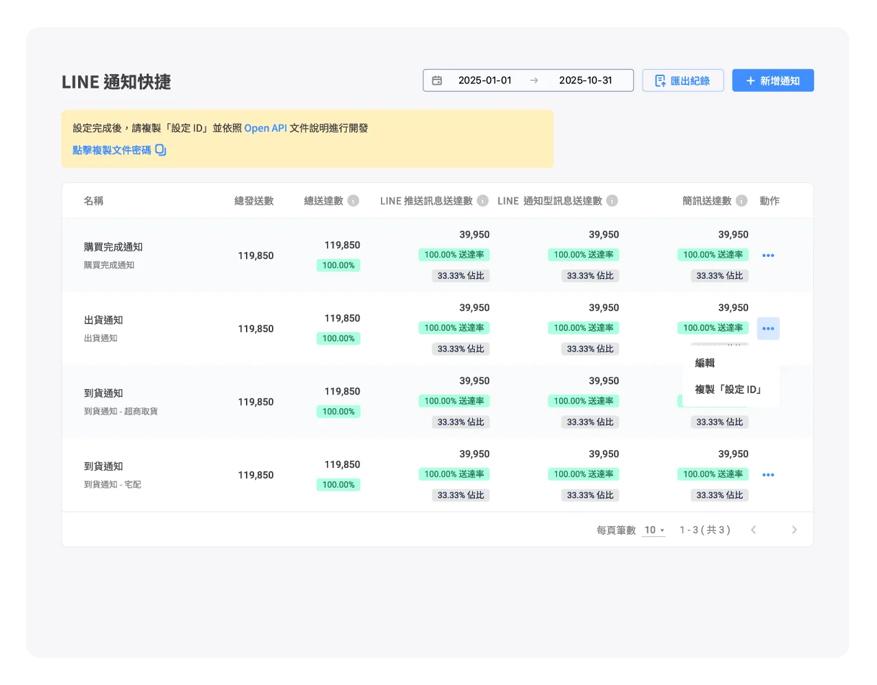877x685 pixels.
Task: Open the Open API documentation link
Action: click(266, 127)
